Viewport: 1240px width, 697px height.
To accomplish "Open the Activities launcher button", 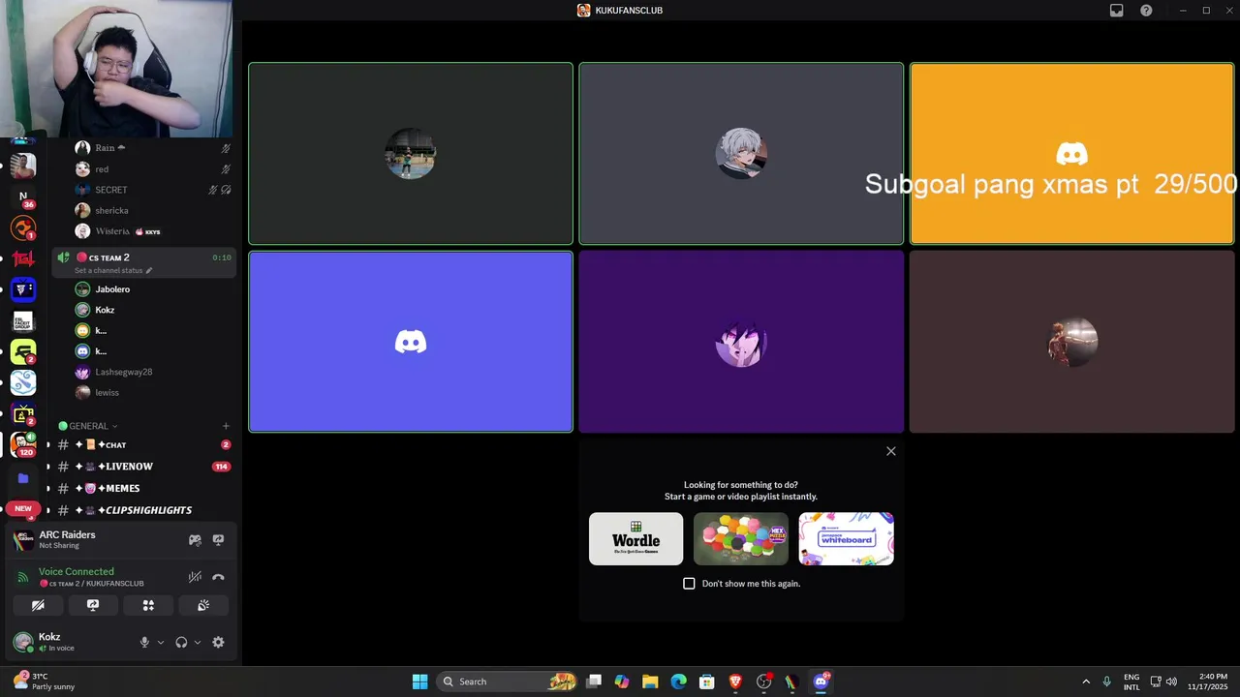I will tap(148, 605).
